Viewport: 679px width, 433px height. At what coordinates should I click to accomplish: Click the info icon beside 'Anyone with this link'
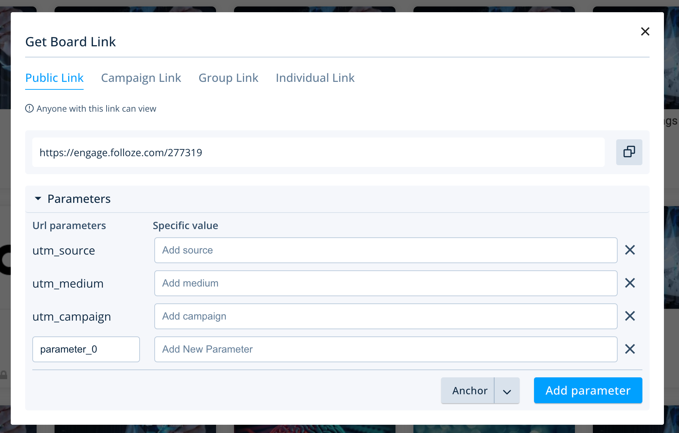(29, 108)
